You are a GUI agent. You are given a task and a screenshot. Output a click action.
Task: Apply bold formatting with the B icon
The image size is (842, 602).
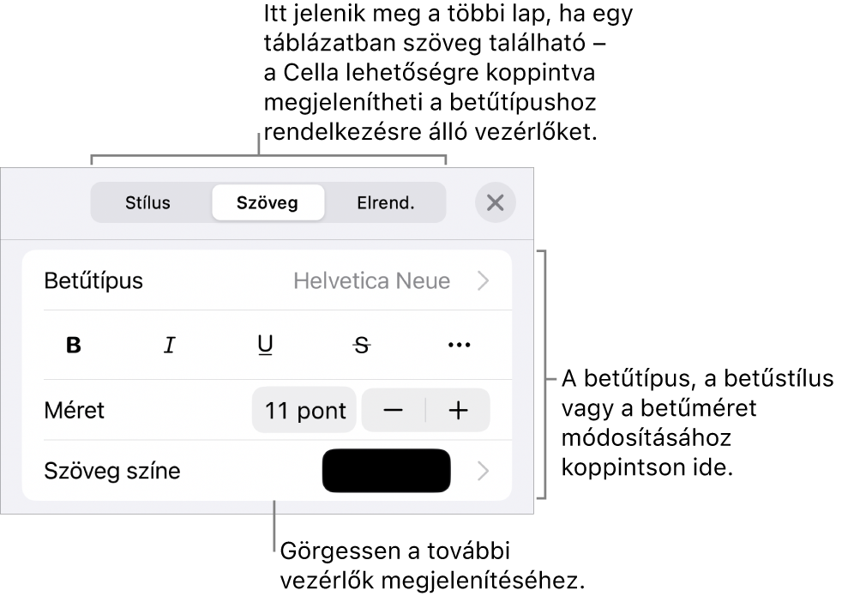click(x=75, y=345)
